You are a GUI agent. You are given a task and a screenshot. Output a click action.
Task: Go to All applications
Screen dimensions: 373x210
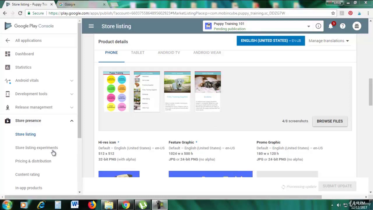point(28,41)
